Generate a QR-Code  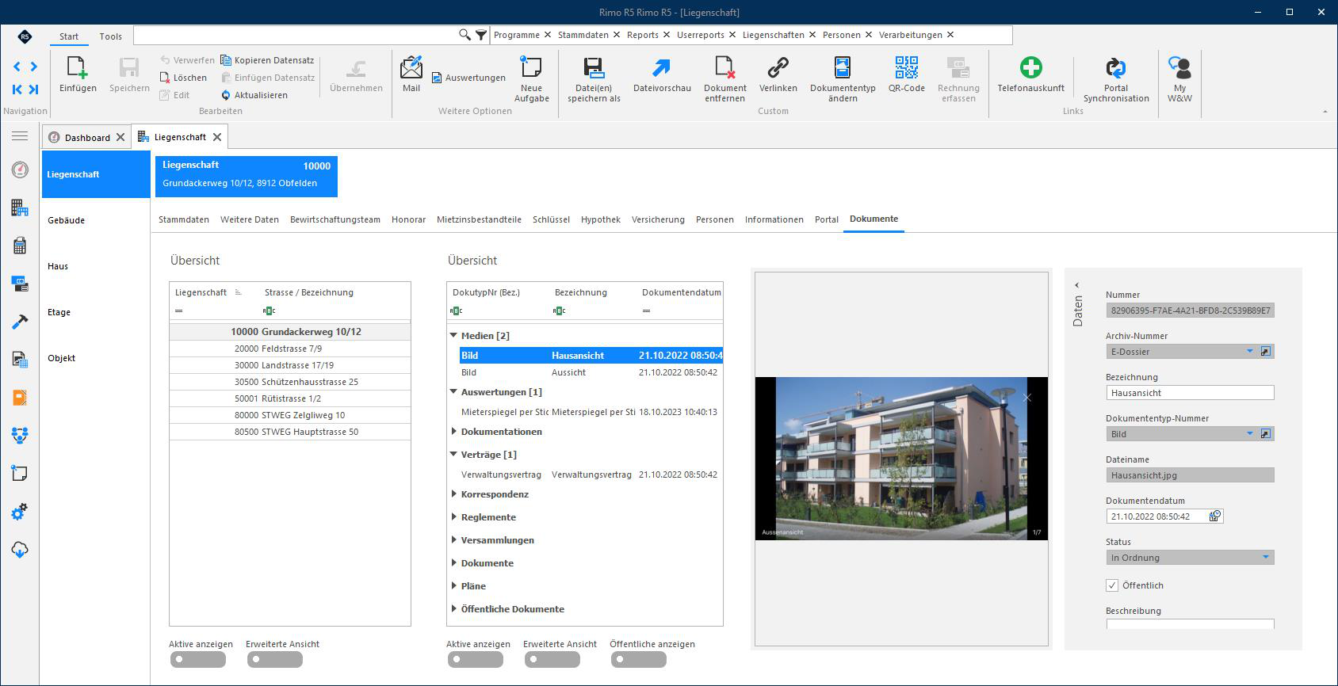(906, 75)
